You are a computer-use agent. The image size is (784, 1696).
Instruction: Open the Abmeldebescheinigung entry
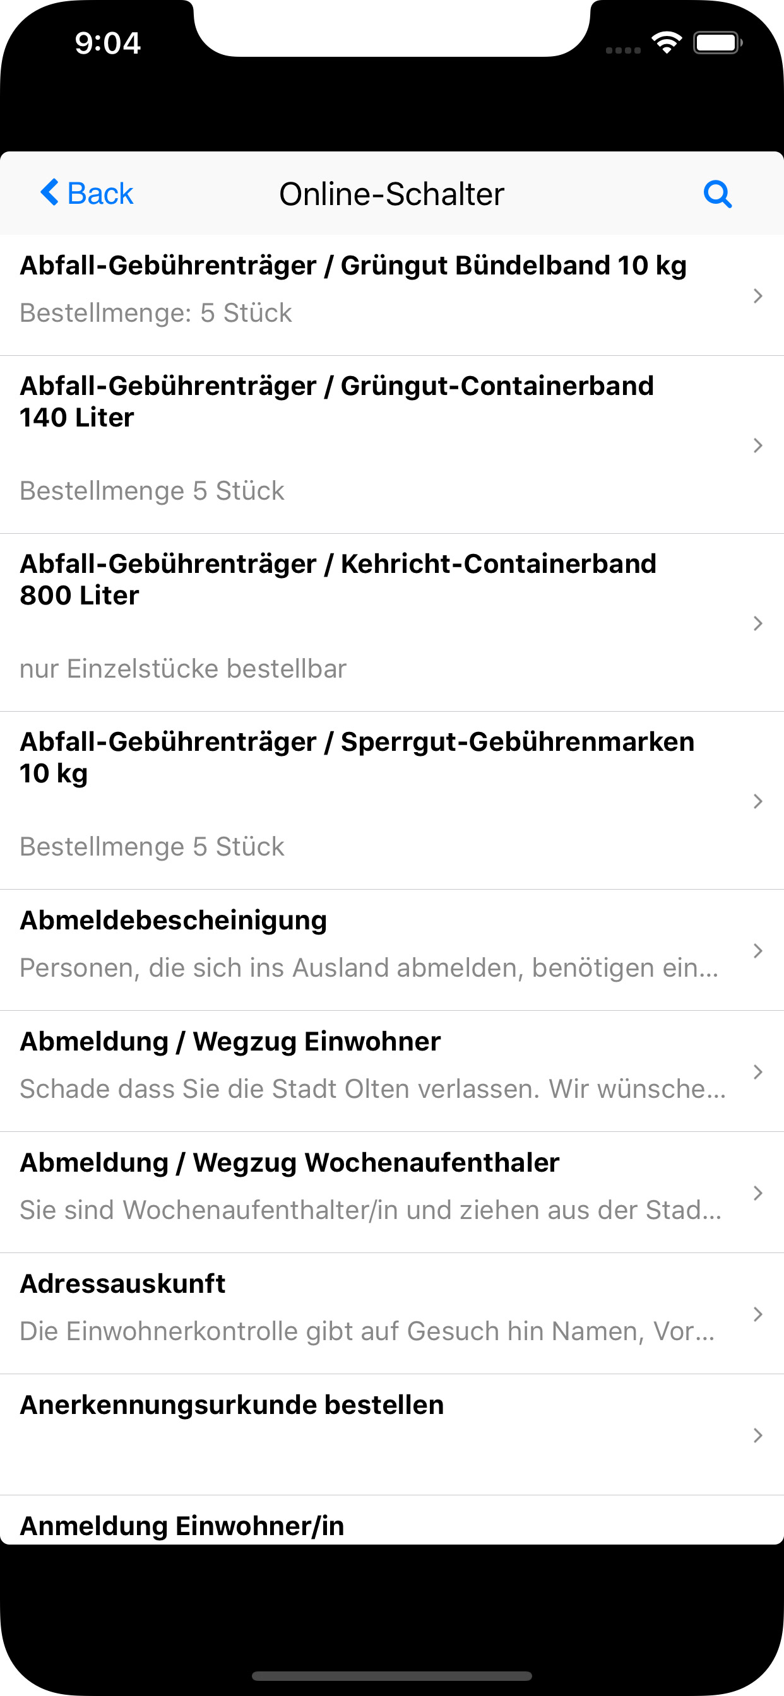click(369, 943)
